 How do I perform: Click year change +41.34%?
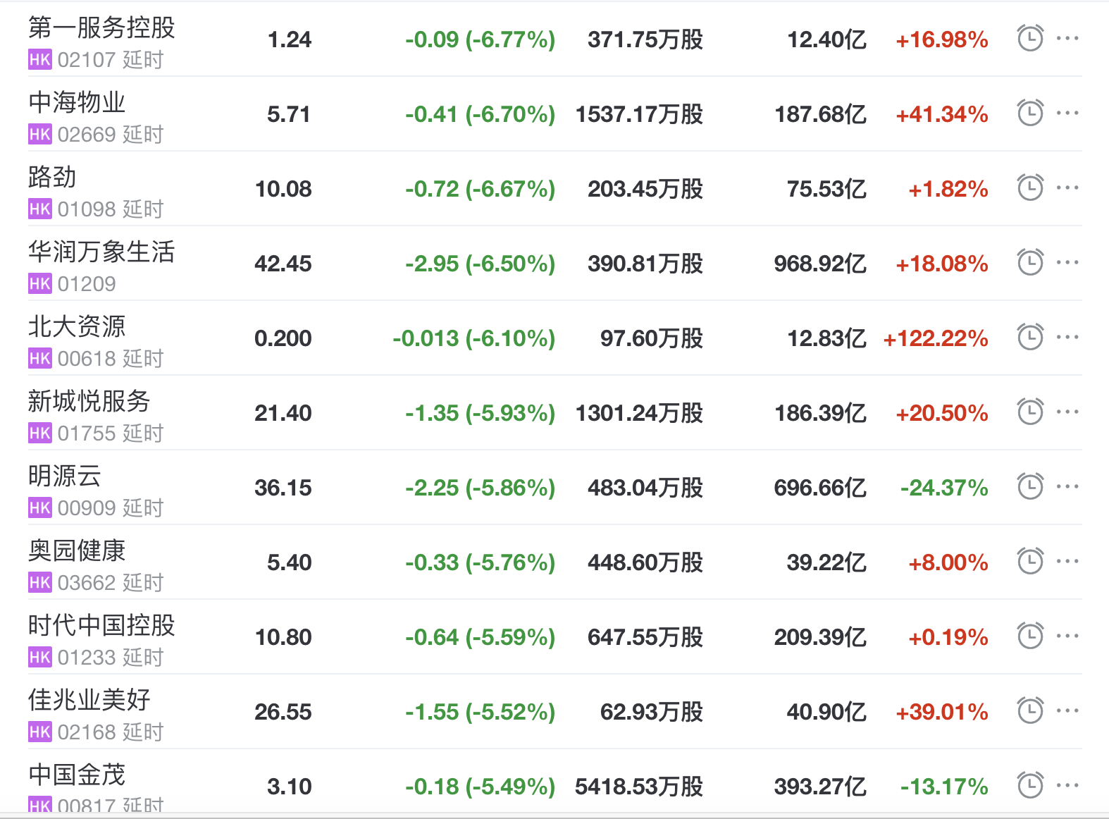[942, 114]
